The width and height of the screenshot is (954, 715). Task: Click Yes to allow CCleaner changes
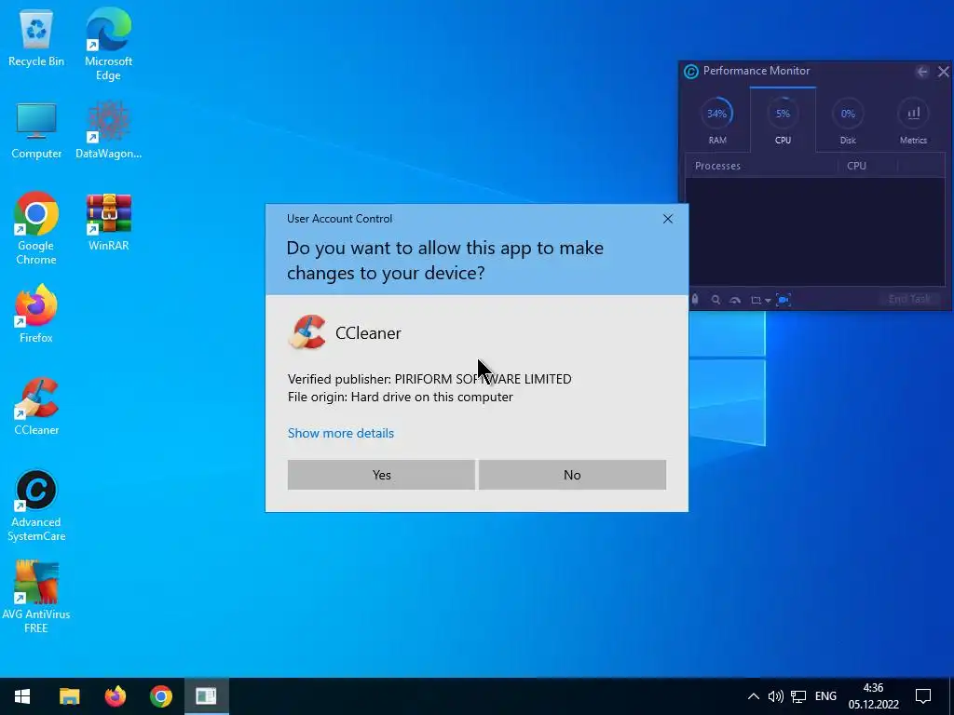tap(381, 475)
